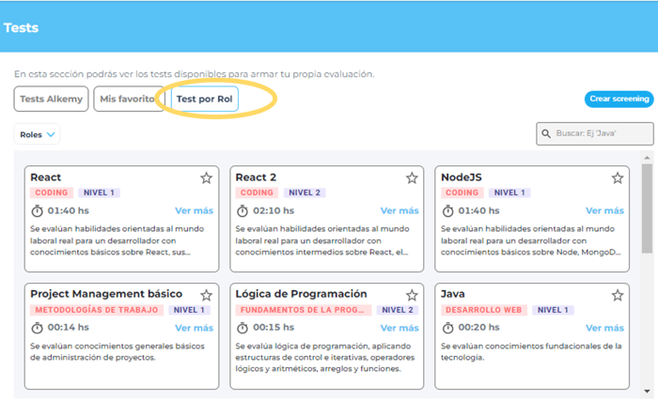Mark React test as favorite star

coord(206,177)
